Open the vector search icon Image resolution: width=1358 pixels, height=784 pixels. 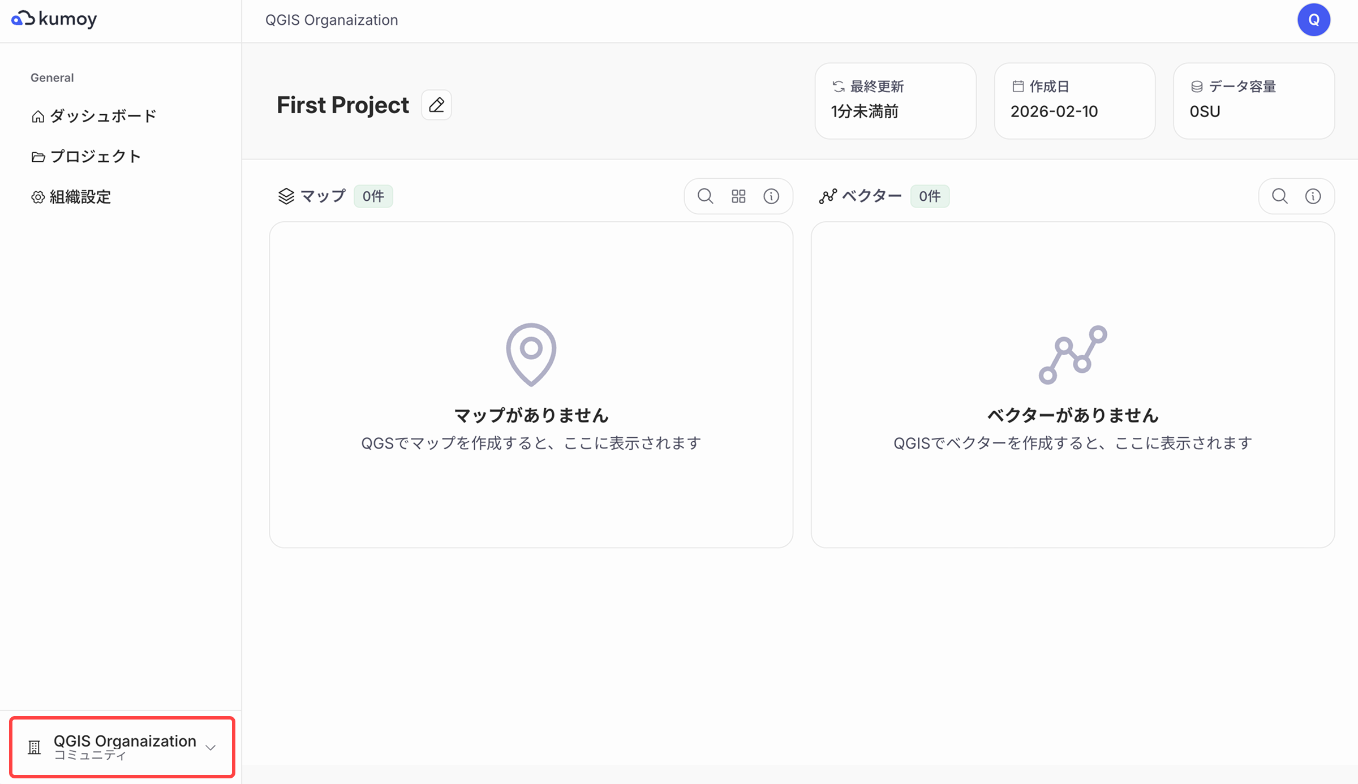1280,196
